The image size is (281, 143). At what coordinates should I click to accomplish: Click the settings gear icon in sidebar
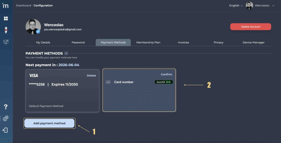point(5,119)
